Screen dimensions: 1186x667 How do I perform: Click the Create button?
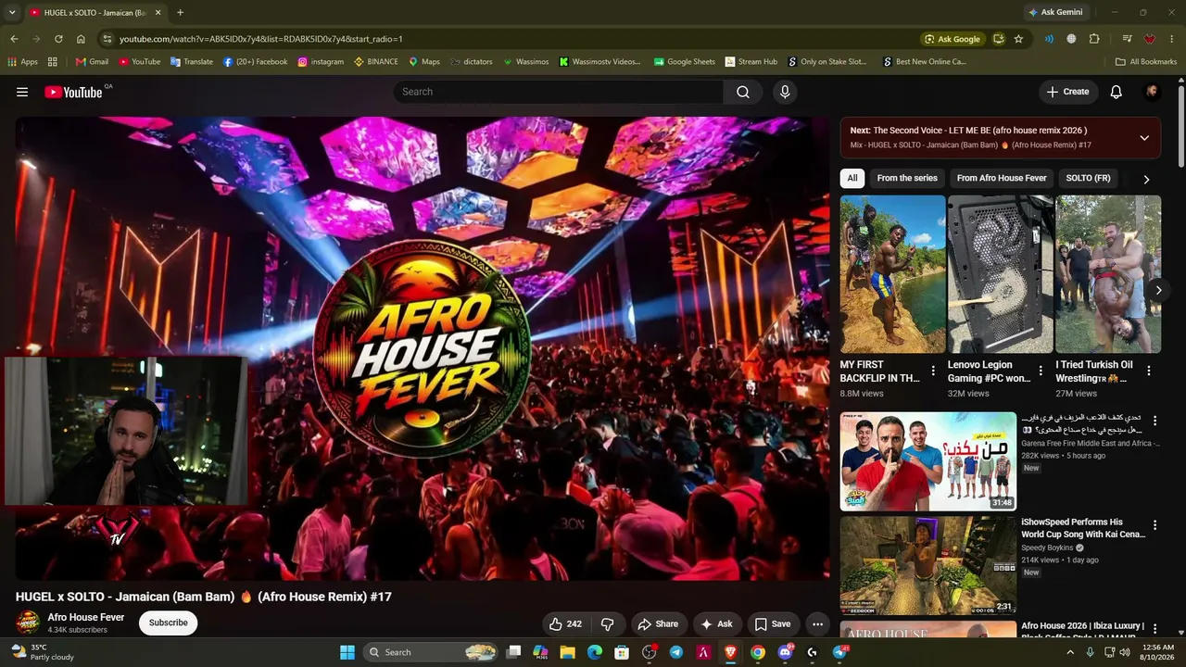click(1067, 92)
